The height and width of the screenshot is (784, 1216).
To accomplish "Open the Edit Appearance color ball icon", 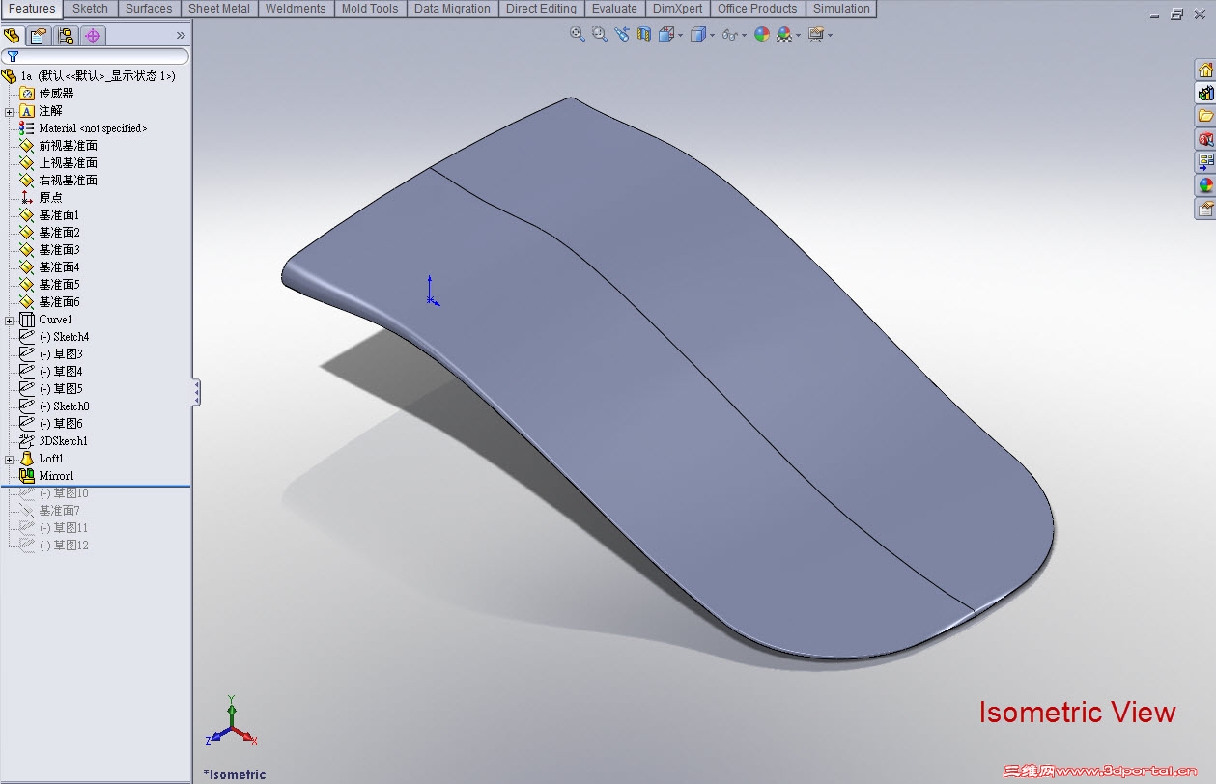I will point(762,34).
